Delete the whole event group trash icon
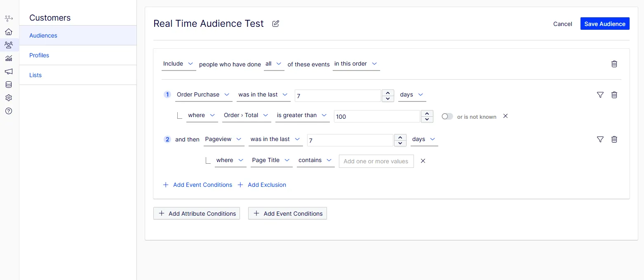 coord(614,64)
